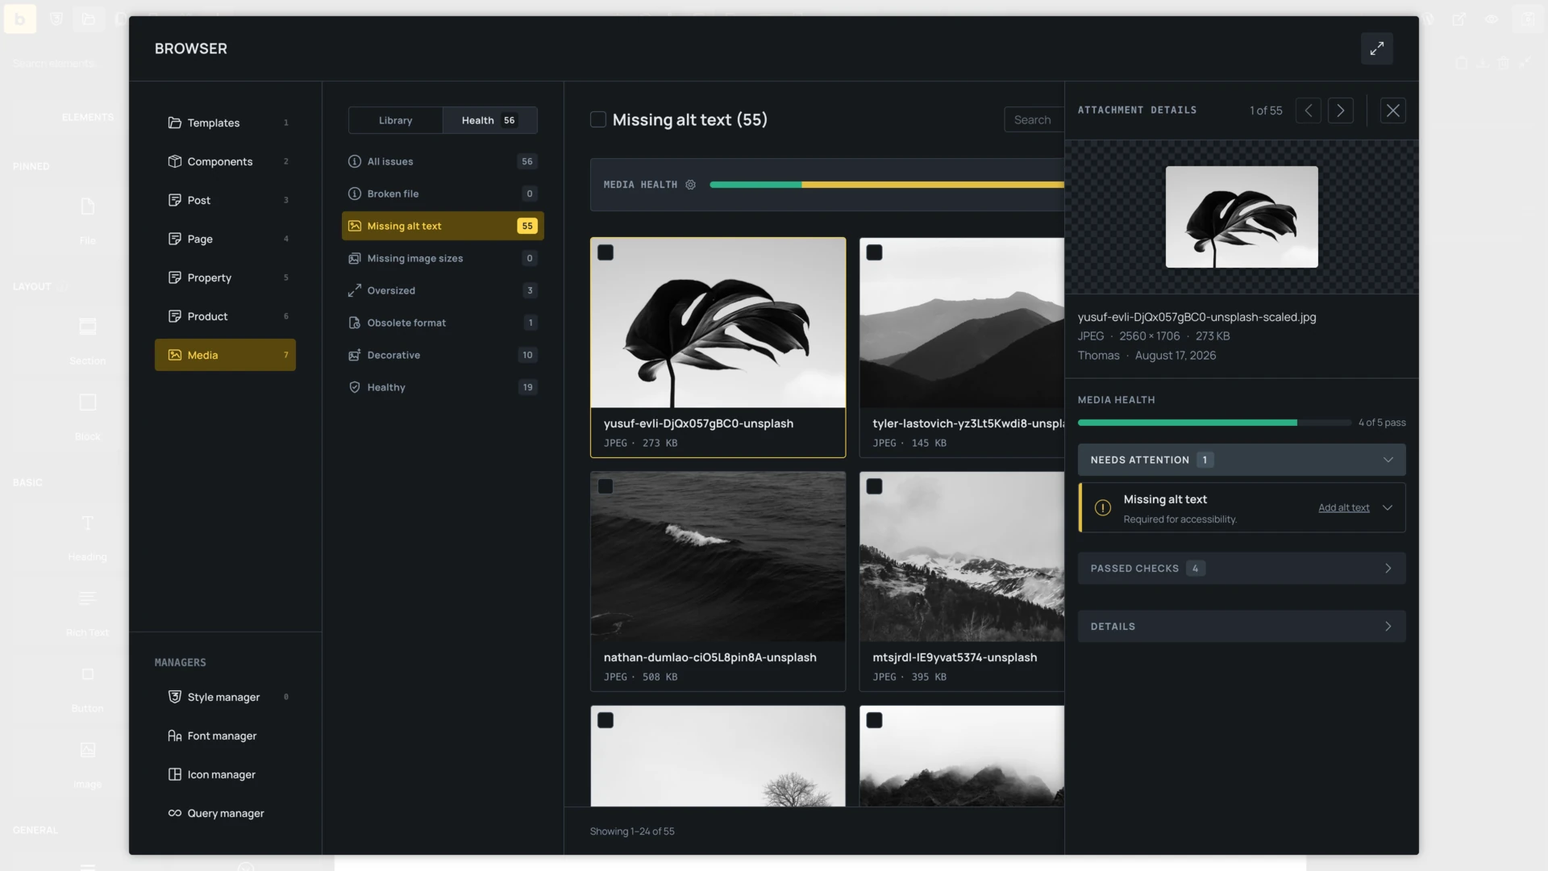Expand the Details section

coord(1242,627)
